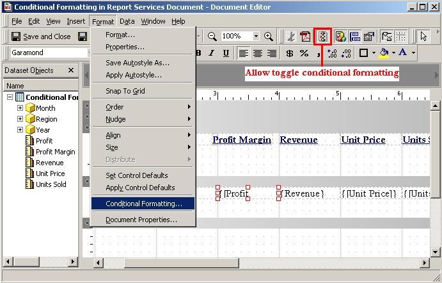Viewport: 442px width, 283px height.
Task: Expand the Region tree node
Action: coord(20,119)
